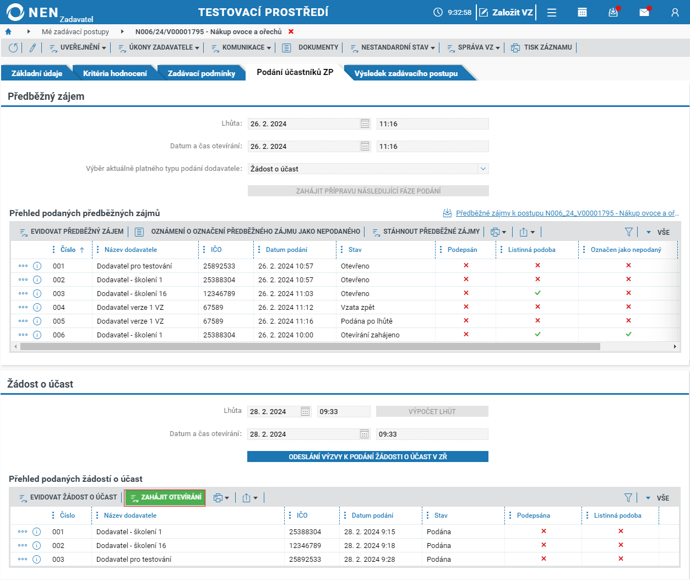Click green Zahájit otevírání button
The height and width of the screenshot is (580, 690).
point(165,497)
